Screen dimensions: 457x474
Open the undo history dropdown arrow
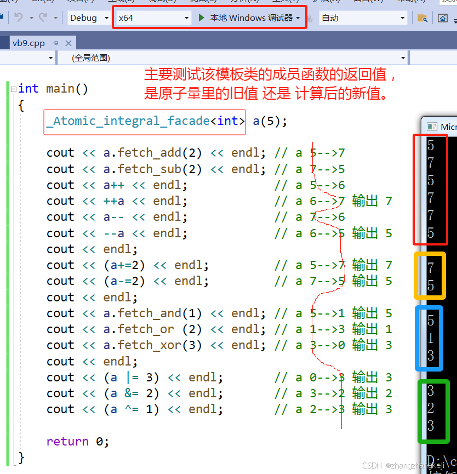pyautogui.click(x=30, y=18)
